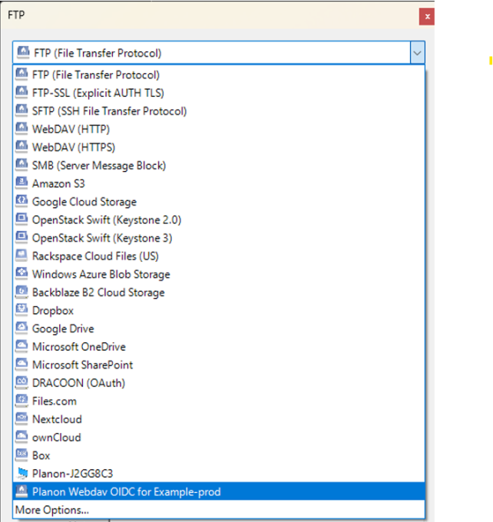Click the SFTP protocol icon

[22, 111]
